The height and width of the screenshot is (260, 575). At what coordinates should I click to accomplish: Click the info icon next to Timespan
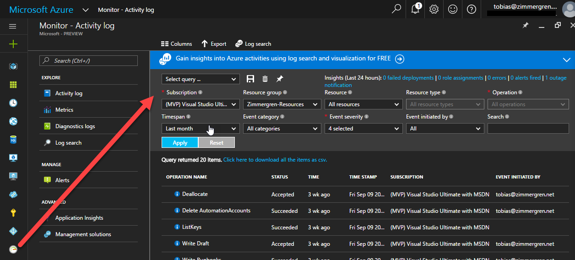point(189,117)
